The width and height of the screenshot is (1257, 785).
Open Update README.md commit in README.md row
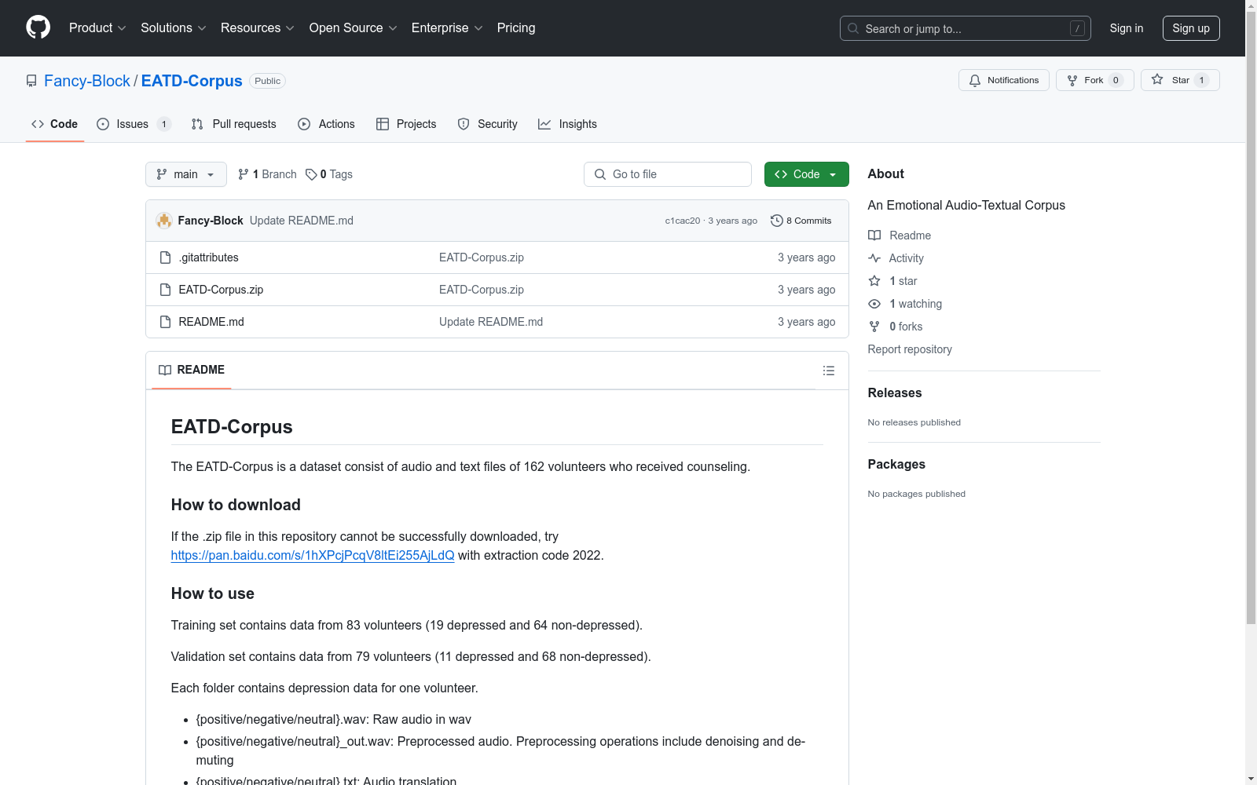click(491, 322)
